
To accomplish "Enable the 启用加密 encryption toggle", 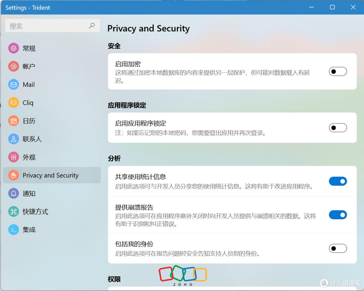I will coord(338,71).
